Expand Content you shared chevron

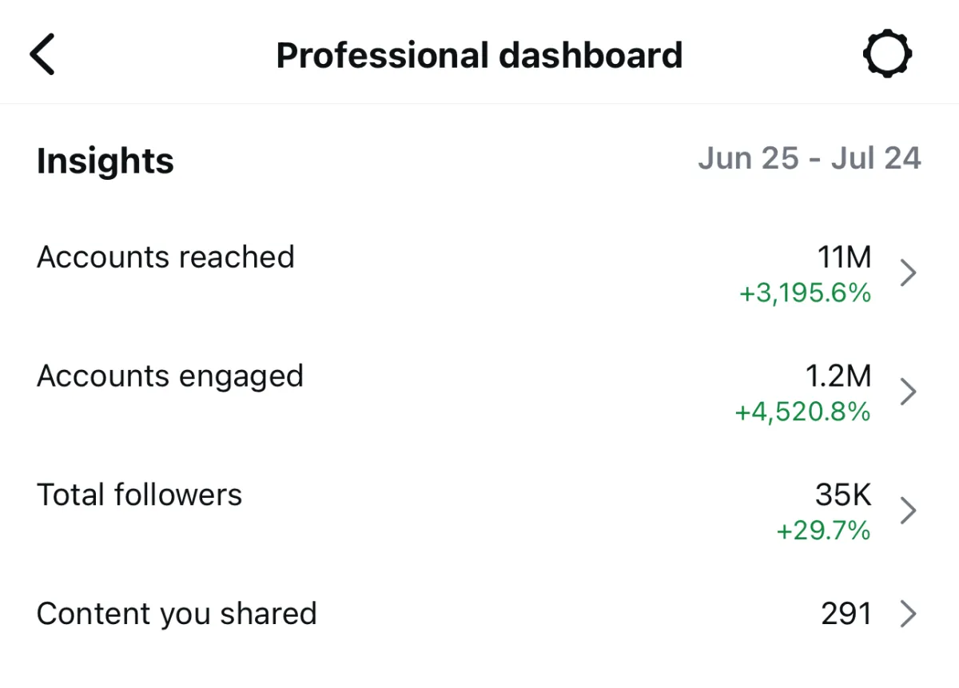pyautogui.click(x=908, y=614)
